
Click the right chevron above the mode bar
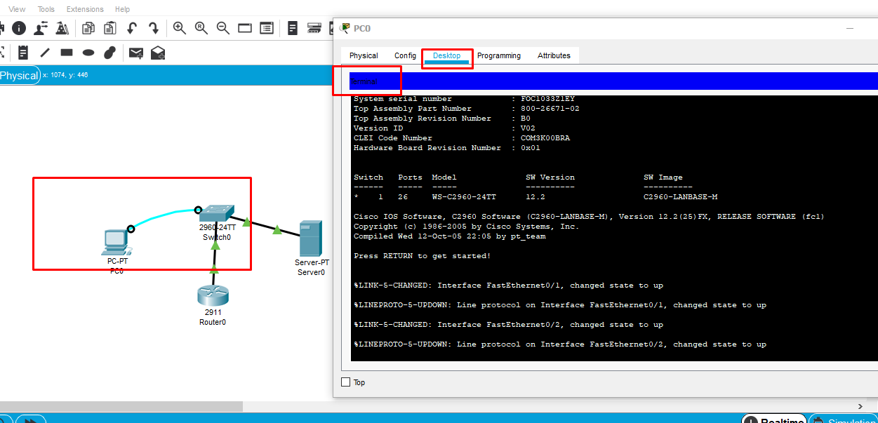click(x=860, y=406)
